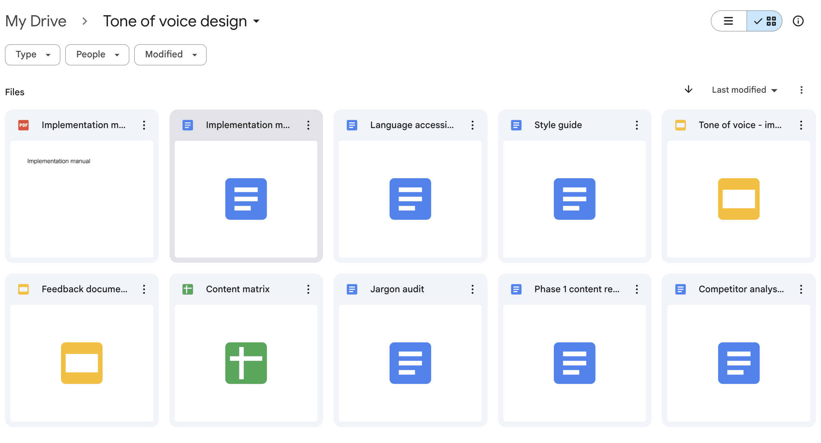The image size is (821, 443).
Task: Open more actions for Language accessibility file
Action: click(473, 125)
